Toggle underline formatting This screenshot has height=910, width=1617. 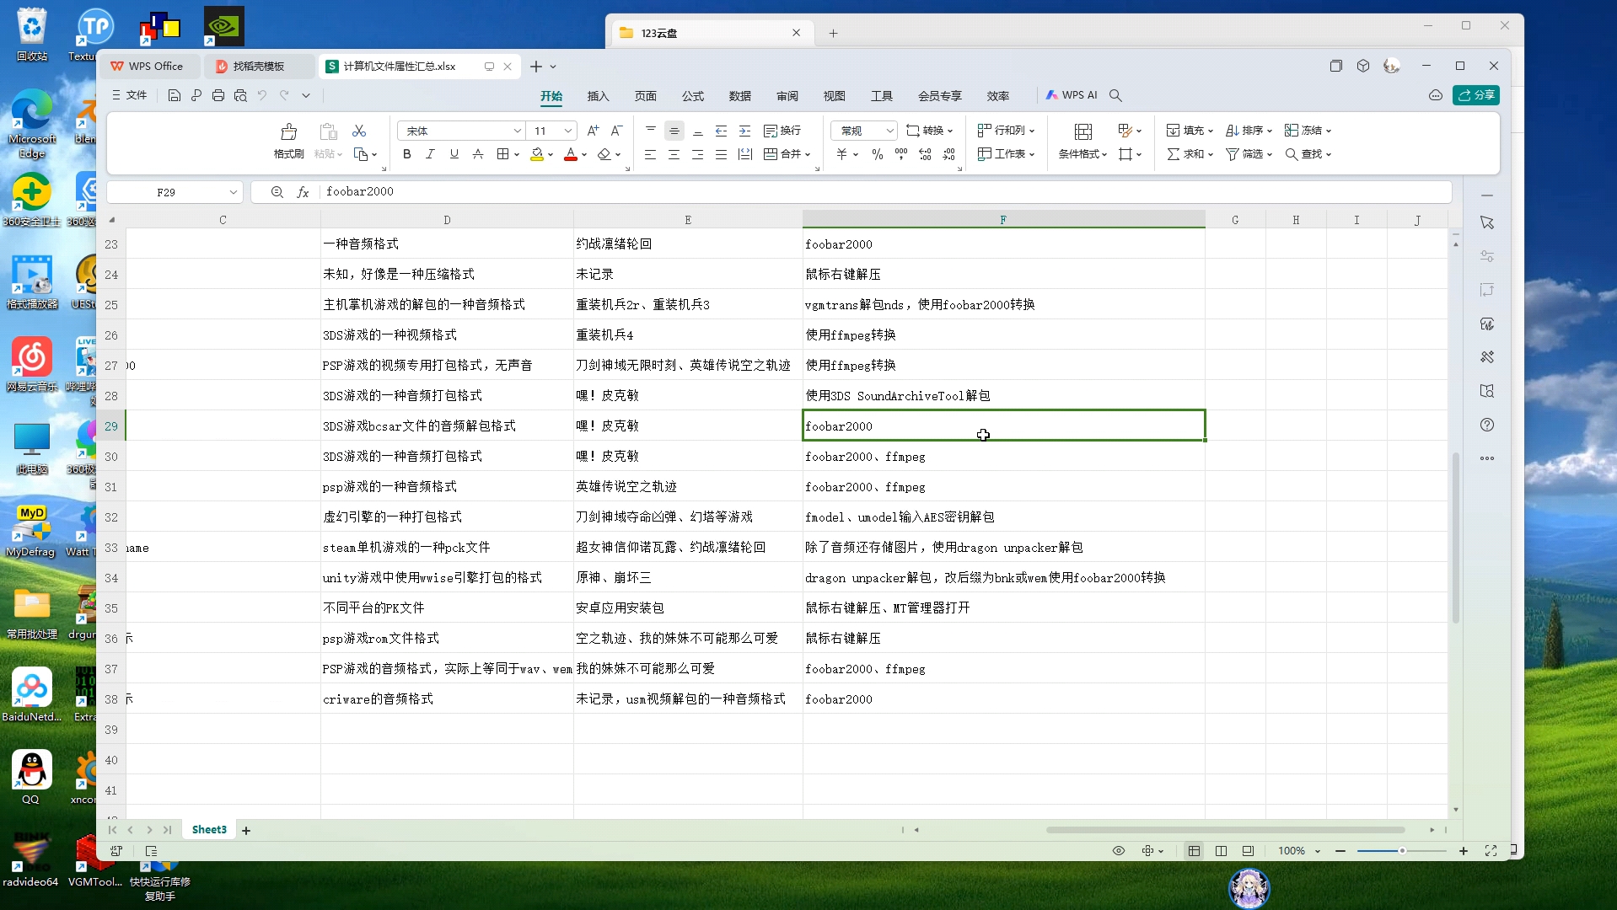(454, 154)
